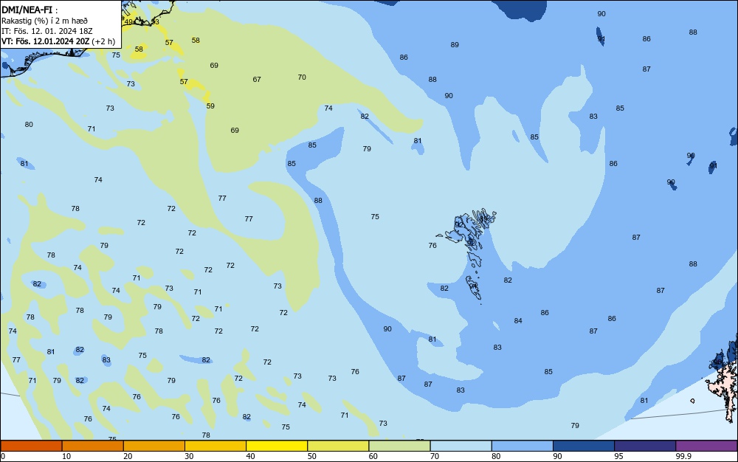
Task: Click the map humidity value 59
Action: [x=210, y=106]
